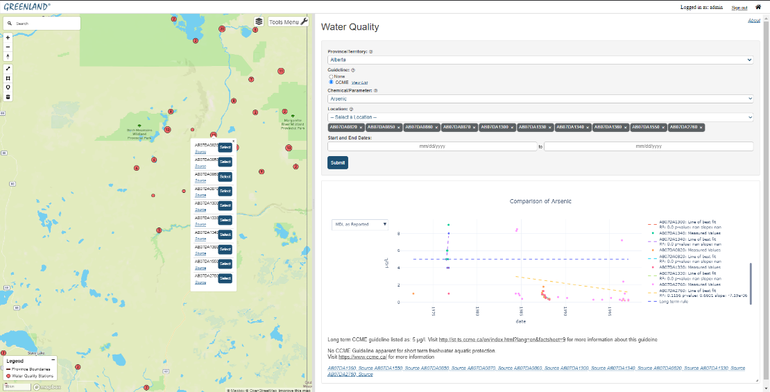Click the trash delete tool
770x392 pixels.
tap(8, 97)
